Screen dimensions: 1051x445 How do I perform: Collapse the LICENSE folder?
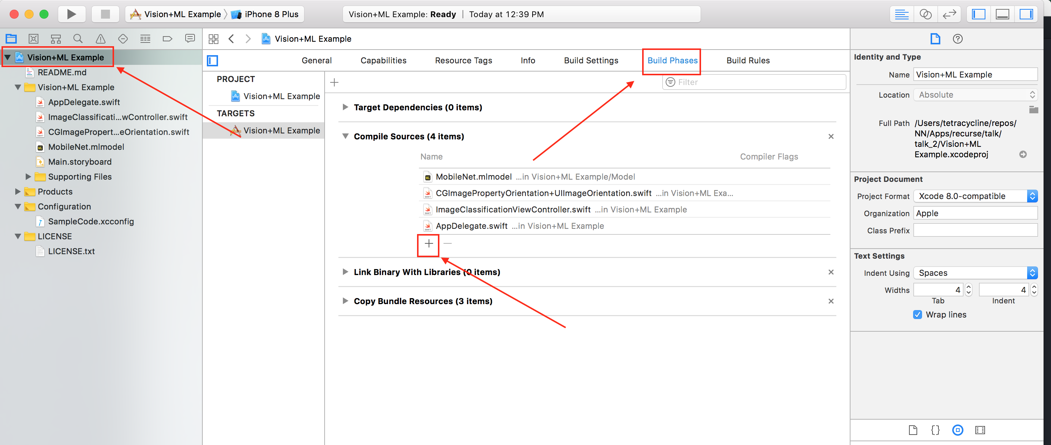tap(18, 236)
